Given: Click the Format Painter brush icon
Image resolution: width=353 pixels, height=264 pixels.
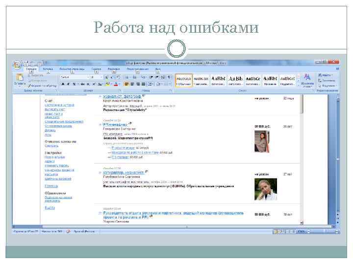Looking at the screenshot, I should [29, 86].
